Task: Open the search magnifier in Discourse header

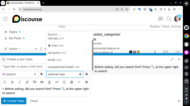Action: (x=169, y=19)
